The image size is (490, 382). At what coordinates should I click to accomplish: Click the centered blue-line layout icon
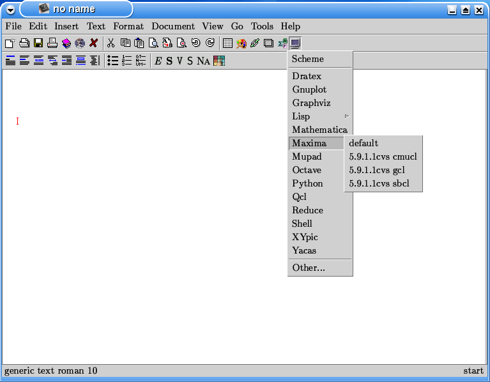click(38, 60)
